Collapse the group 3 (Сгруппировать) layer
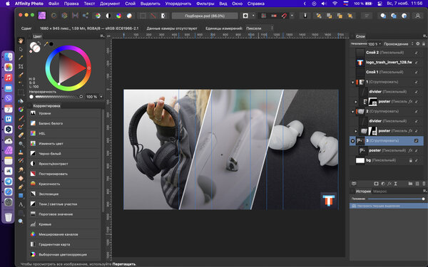428x267 pixels. click(352, 141)
